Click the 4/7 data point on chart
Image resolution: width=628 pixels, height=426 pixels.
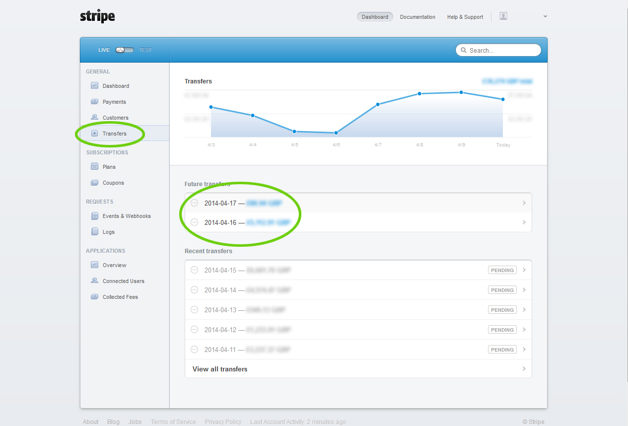click(378, 104)
